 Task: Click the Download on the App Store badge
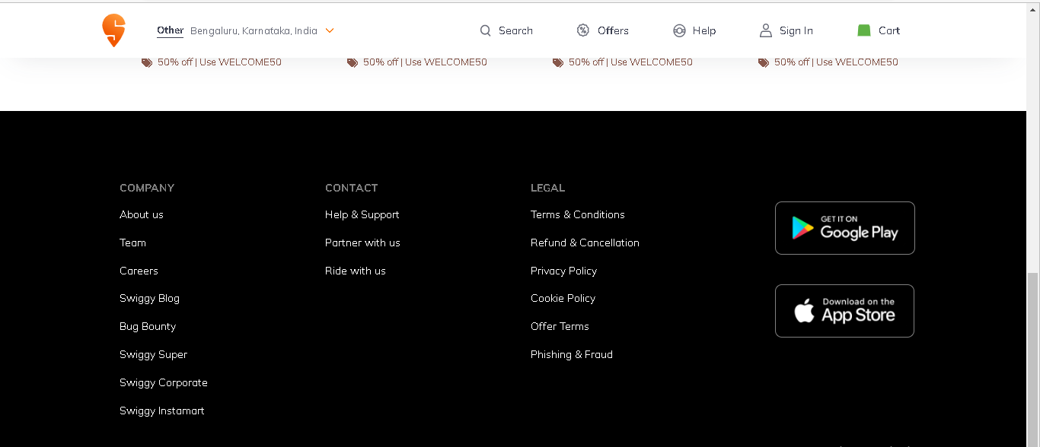(x=844, y=311)
